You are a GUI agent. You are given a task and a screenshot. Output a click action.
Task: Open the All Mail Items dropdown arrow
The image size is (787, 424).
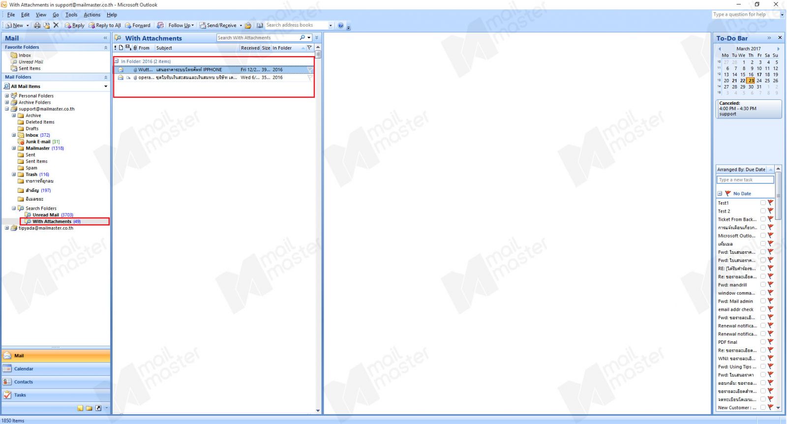[x=106, y=87]
